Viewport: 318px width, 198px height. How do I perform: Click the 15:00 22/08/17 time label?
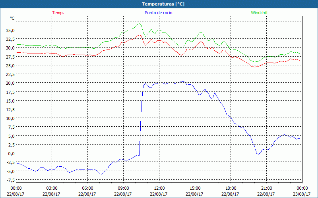pos(195,191)
